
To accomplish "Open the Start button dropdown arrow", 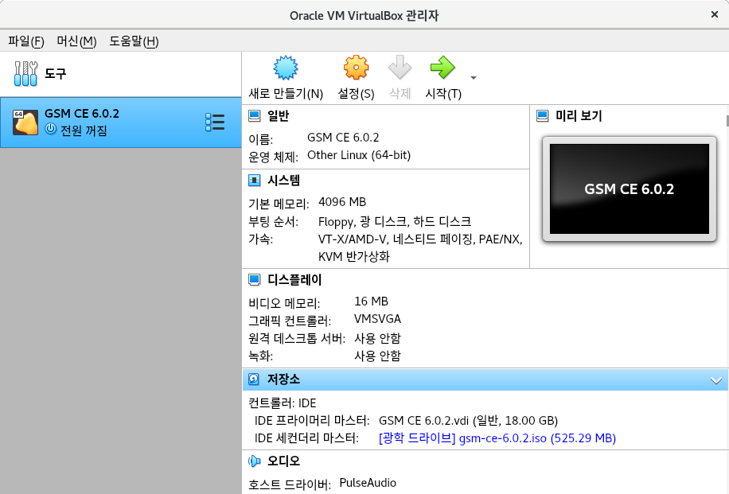I will (x=474, y=78).
